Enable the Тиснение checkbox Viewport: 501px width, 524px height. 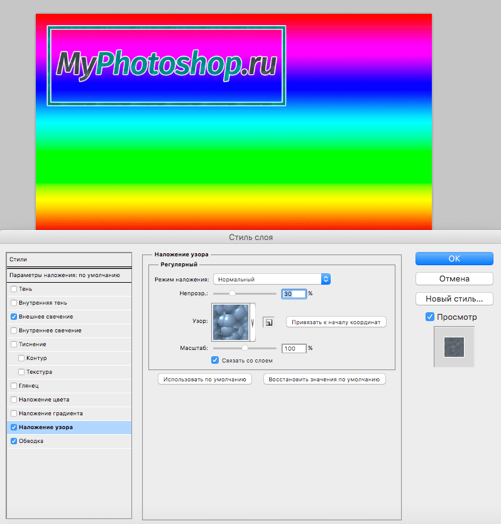pos(14,344)
